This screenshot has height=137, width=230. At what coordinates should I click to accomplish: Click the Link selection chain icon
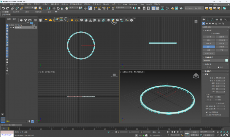[x=13, y=8]
